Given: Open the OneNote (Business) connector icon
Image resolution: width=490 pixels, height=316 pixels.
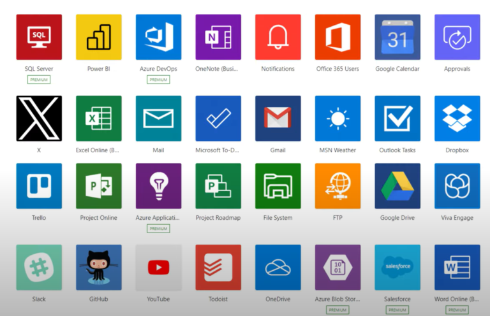Looking at the screenshot, I should click(x=218, y=37).
